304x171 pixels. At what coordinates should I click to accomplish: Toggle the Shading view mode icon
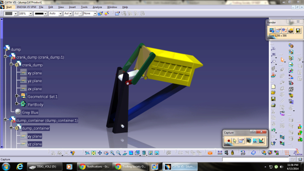pyautogui.click(x=144, y=153)
